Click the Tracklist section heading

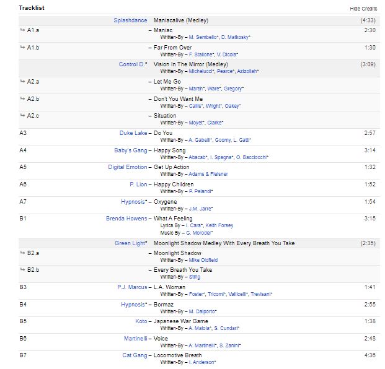31,8
